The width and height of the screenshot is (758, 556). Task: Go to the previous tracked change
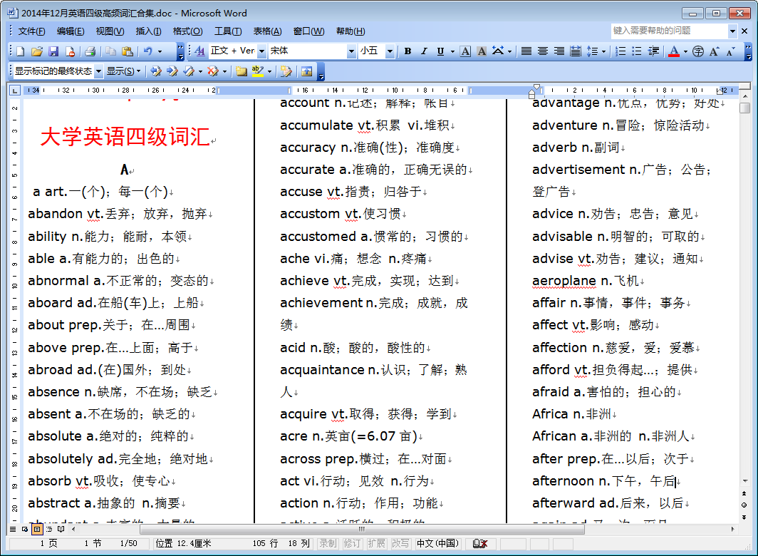click(155, 71)
